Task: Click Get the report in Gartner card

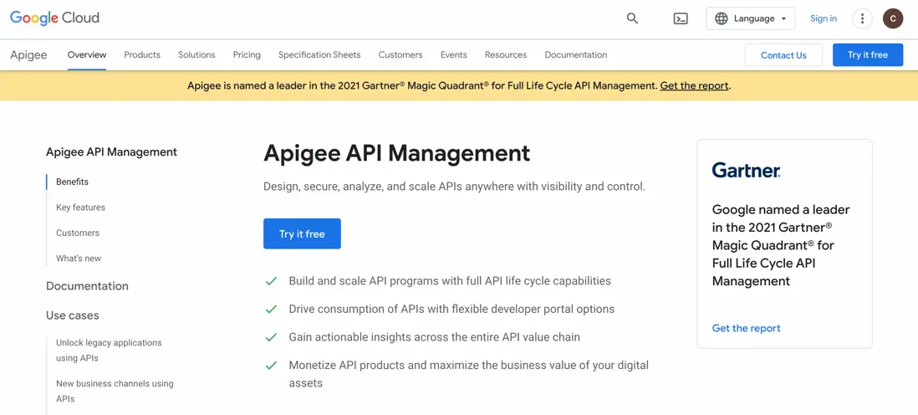Action: tap(747, 328)
